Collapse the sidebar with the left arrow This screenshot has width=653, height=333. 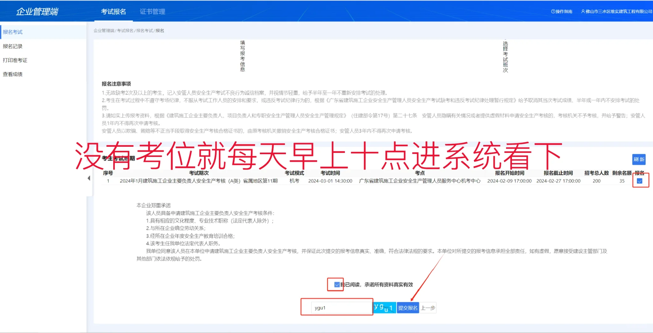tap(89, 178)
